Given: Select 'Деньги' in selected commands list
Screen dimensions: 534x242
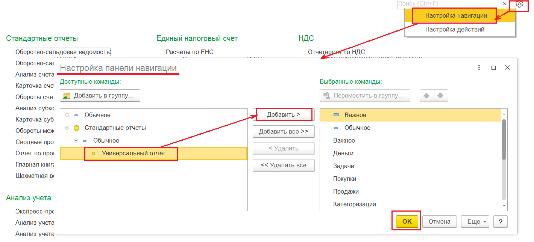Looking at the screenshot, I should point(343,153).
